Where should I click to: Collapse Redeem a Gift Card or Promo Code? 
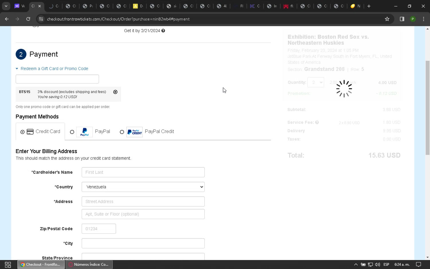(17, 69)
